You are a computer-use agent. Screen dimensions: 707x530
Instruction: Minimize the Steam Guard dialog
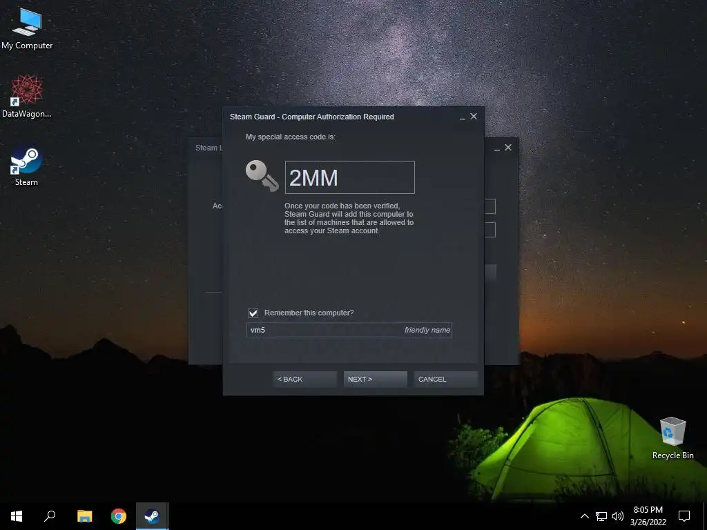click(x=462, y=117)
